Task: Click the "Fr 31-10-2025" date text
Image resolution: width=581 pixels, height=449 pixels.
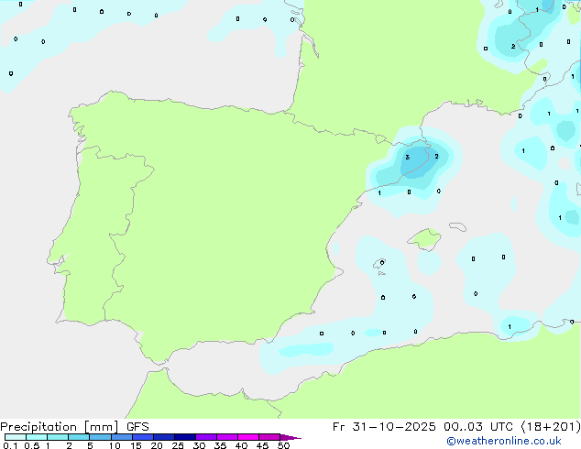Action: pyautogui.click(x=383, y=427)
